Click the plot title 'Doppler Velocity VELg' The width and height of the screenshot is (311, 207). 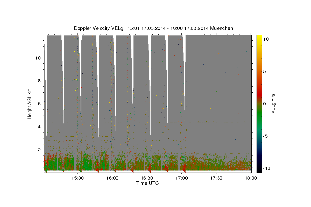[99, 28]
